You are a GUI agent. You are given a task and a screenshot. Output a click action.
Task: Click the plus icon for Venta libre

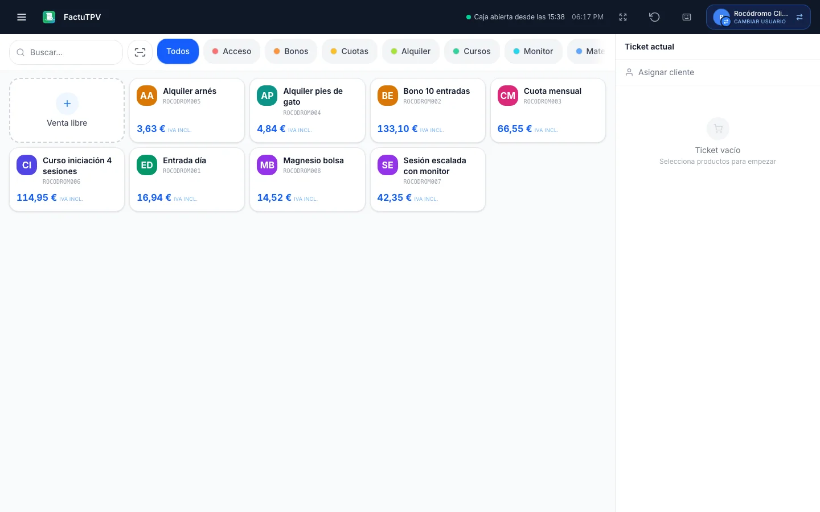tap(67, 104)
